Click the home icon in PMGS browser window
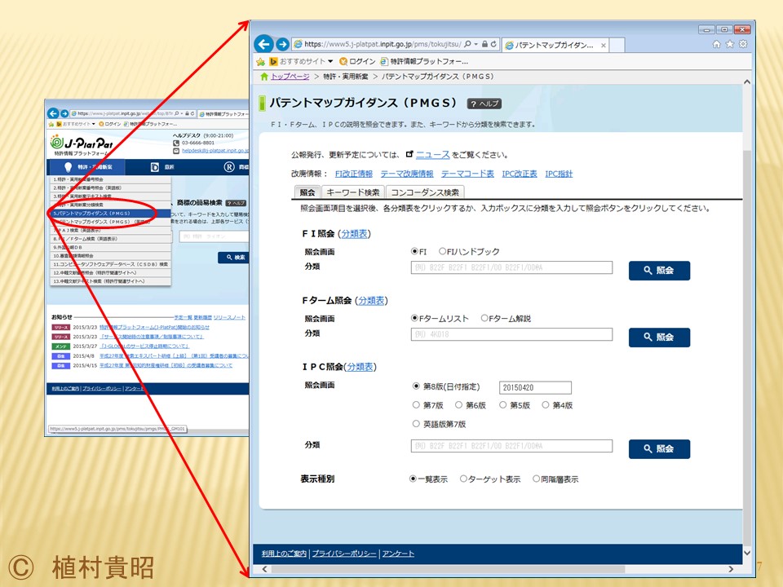This screenshot has height=587, width=783. coord(717,44)
